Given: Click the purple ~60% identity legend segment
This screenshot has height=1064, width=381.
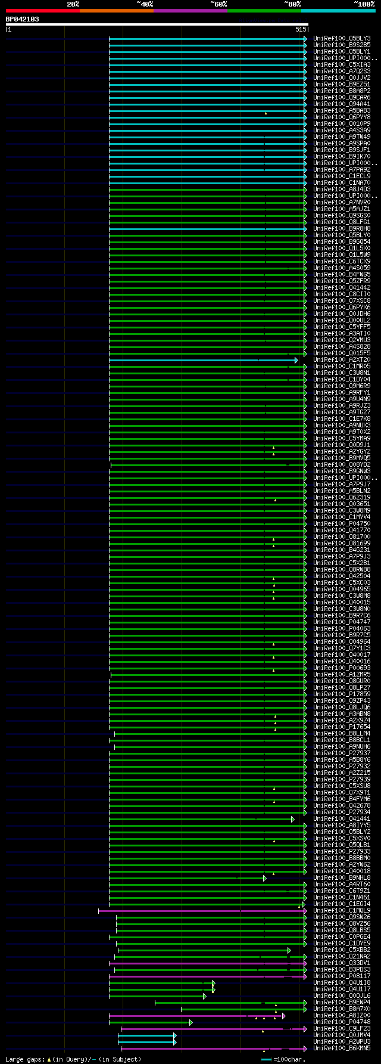Looking at the screenshot, I should click(190, 11).
